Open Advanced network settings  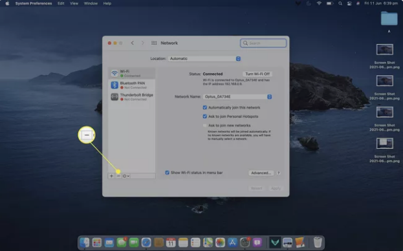[x=261, y=173]
